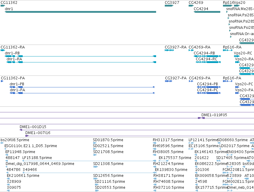The width and height of the screenshot is (254, 192).
Task: Click the 24598 EST label
Action: [201, 182]
